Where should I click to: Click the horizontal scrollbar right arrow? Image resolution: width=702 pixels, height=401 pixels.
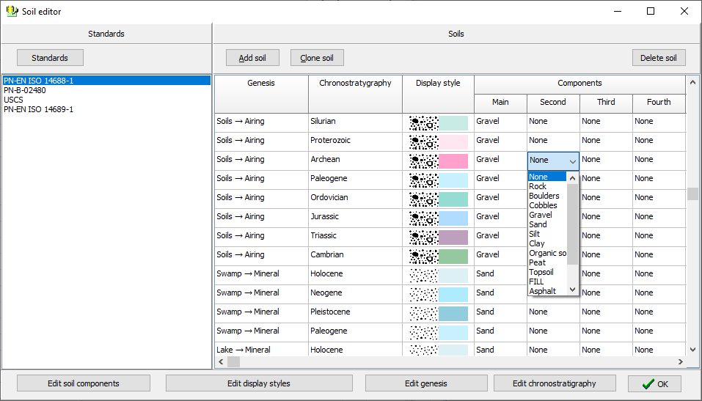pos(680,362)
